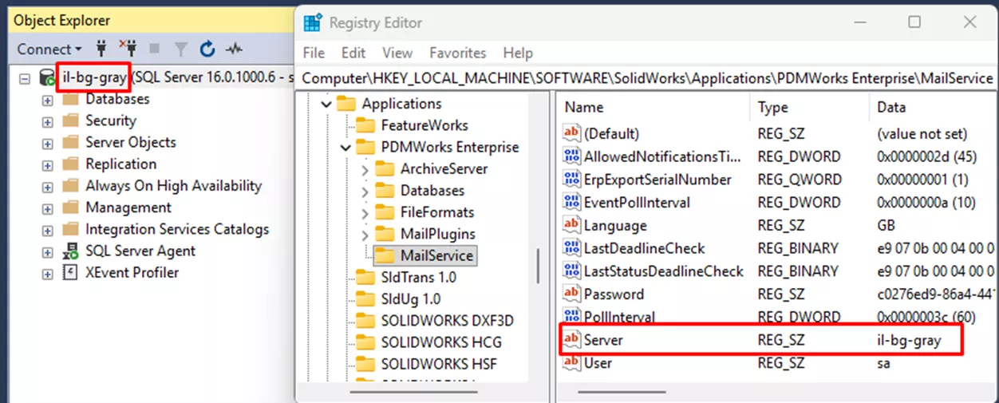
Task: Select the Security folder in Object Explorer
Action: (x=111, y=121)
